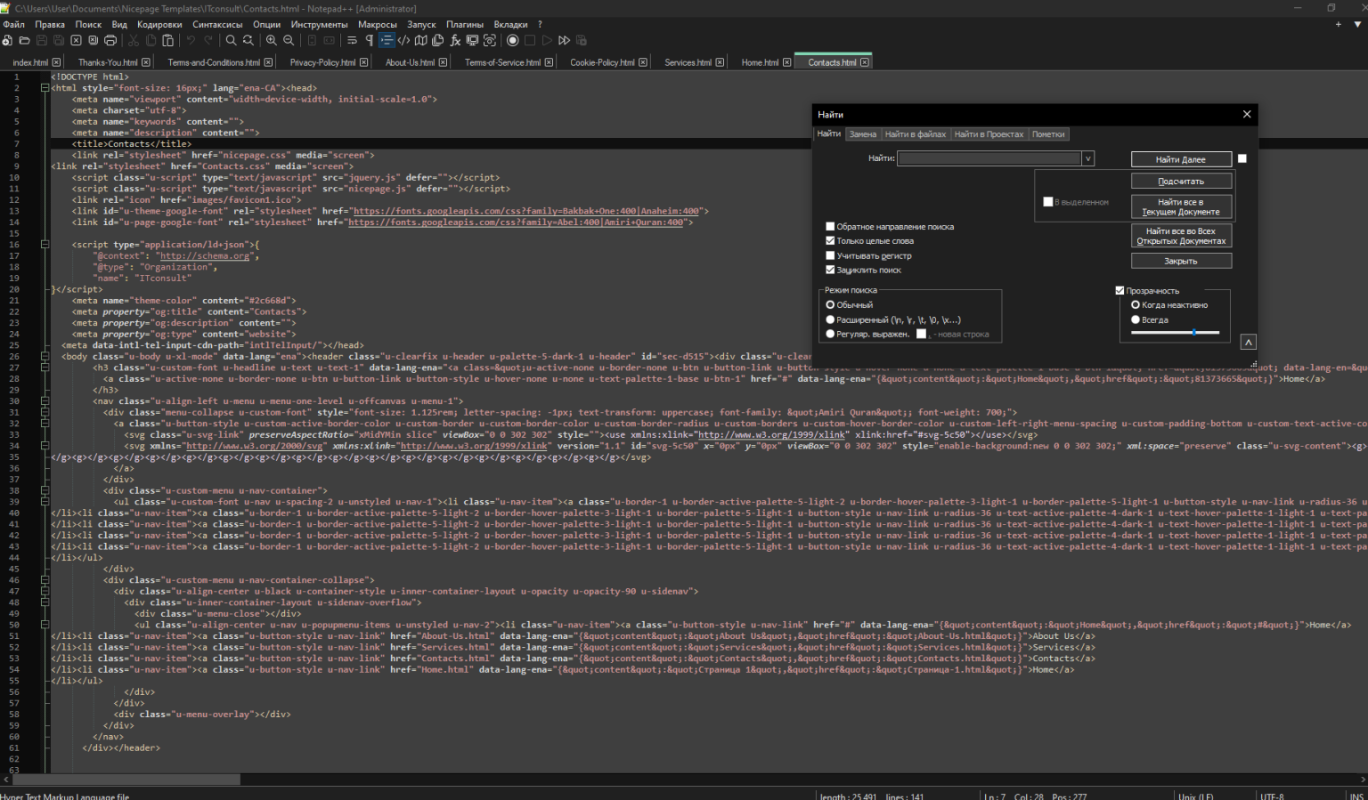This screenshot has height=800, width=1368.
Task: Select 'Расширенный' extended search mode radio
Action: (x=830, y=319)
